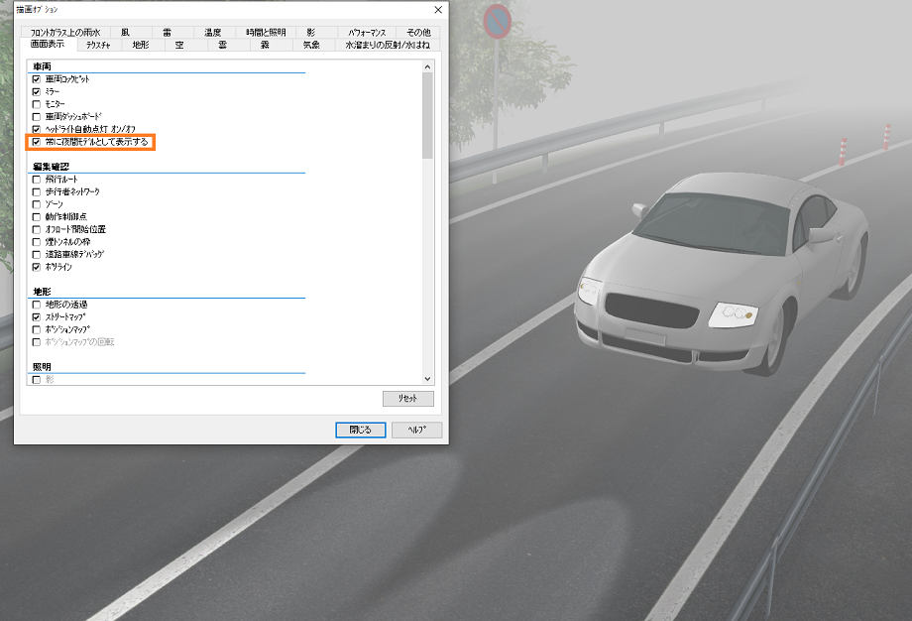Enable the 地形の透過 checkbox
This screenshot has height=621, width=912.
36,305
